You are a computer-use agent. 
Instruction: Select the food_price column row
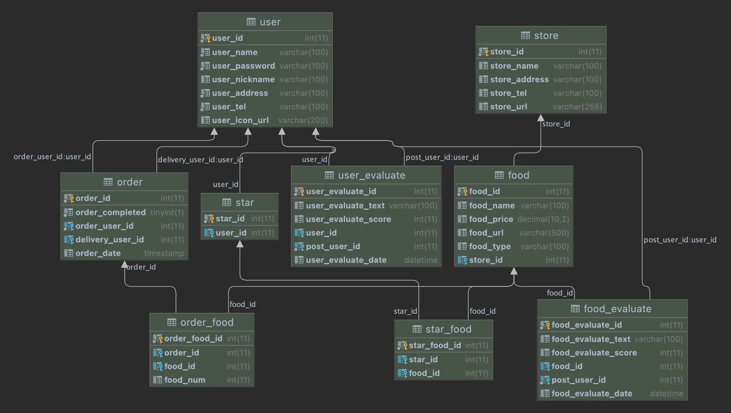pyautogui.click(x=513, y=219)
